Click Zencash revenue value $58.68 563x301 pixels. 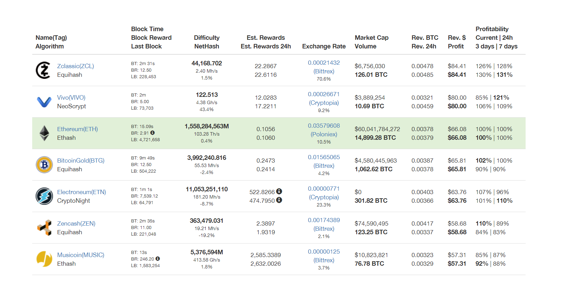pyautogui.click(x=457, y=224)
